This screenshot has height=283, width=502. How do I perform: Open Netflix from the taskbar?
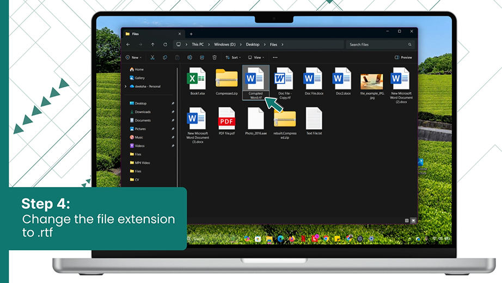(x=303, y=239)
